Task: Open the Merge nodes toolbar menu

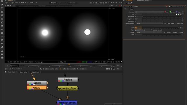Action: pyautogui.click(x=2, y=26)
